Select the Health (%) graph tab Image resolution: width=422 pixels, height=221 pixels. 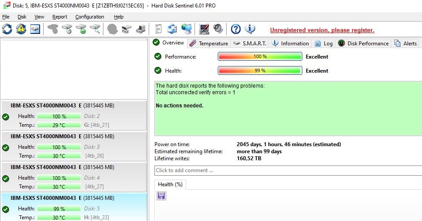(170, 184)
